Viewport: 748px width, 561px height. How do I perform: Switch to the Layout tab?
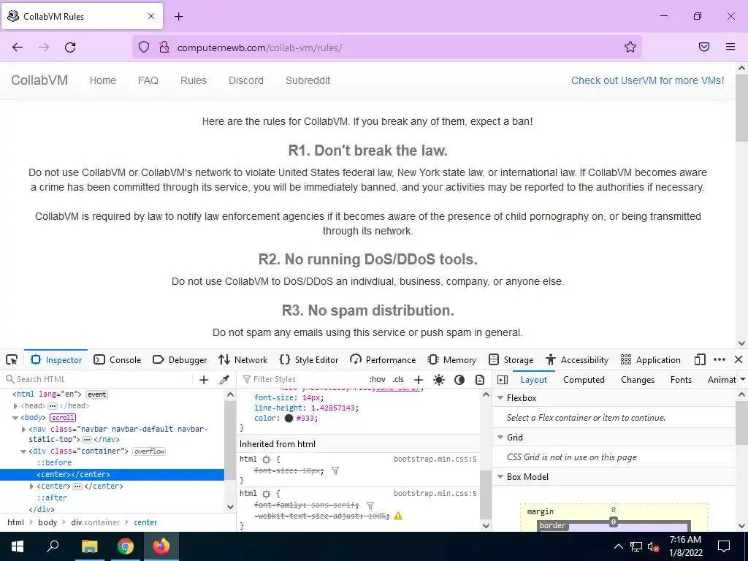point(534,380)
